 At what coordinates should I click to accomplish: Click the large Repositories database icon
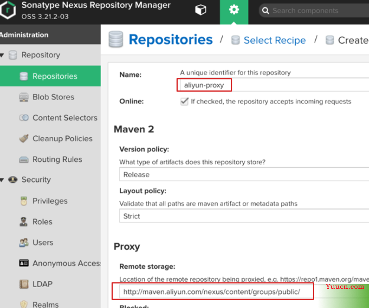[x=115, y=39]
